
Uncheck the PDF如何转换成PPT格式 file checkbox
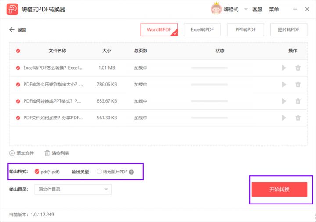coord(18,101)
